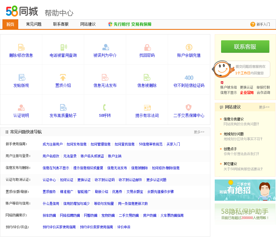Click 余额充值操作步骤 link

click(160, 192)
